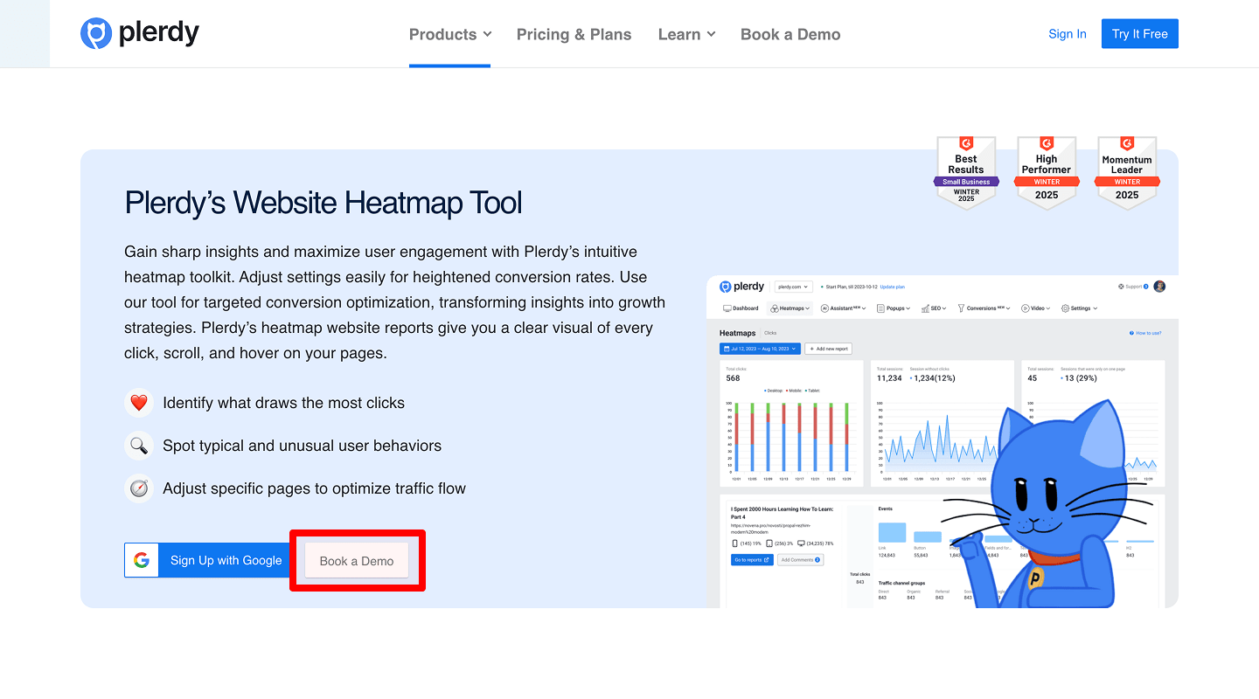Viewport: 1259px width, 699px height.
Task: Click the Sign In link
Action: (x=1068, y=33)
